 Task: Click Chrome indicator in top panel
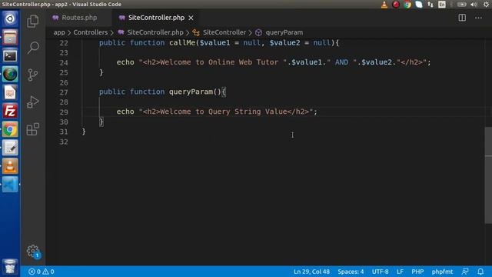pos(407,5)
